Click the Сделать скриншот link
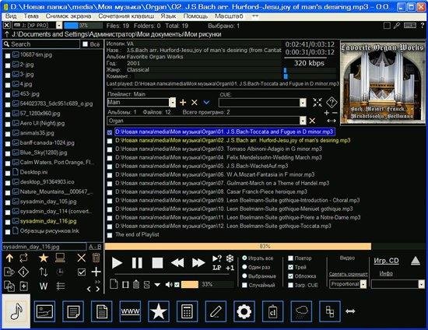 click(x=349, y=274)
